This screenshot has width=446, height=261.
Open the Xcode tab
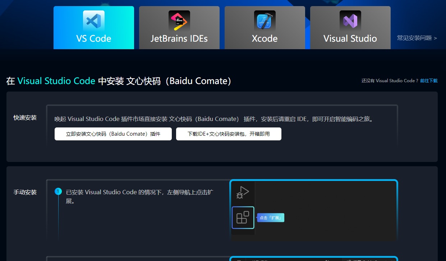(x=265, y=28)
